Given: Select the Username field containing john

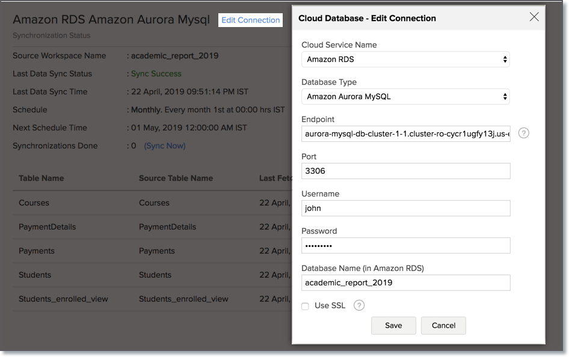Looking at the screenshot, I should point(406,209).
